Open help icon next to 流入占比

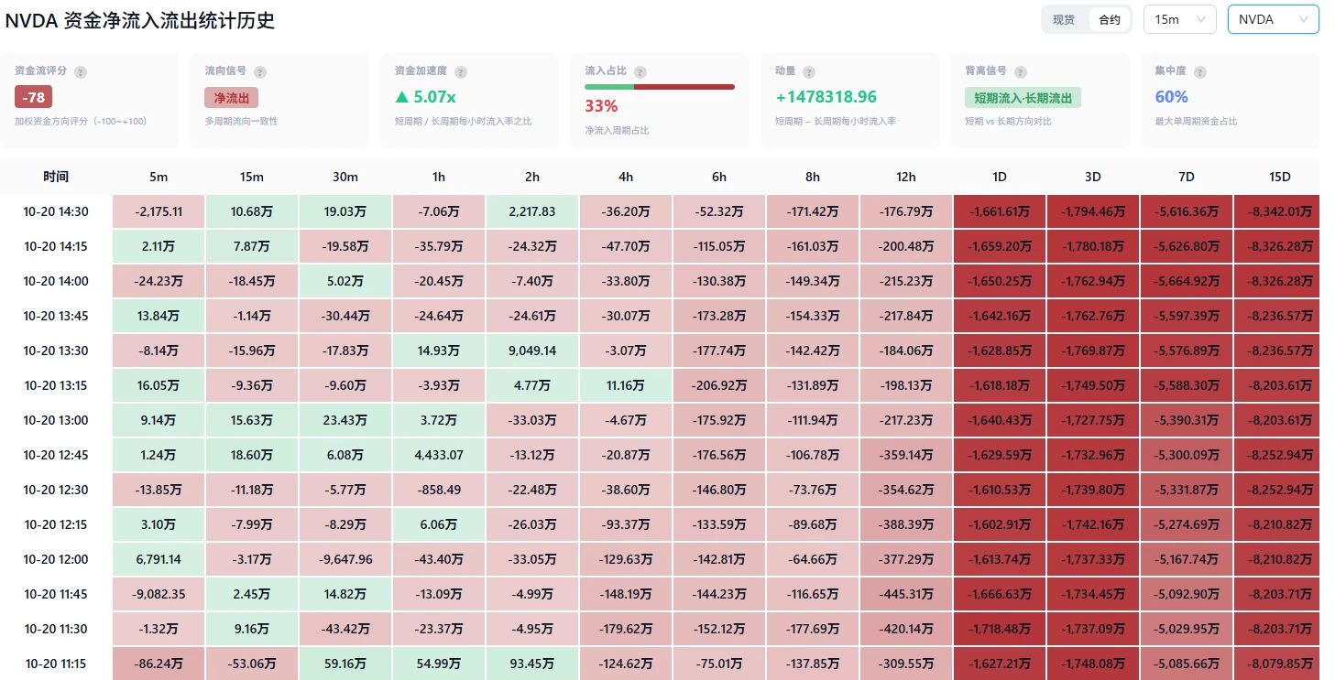point(640,71)
